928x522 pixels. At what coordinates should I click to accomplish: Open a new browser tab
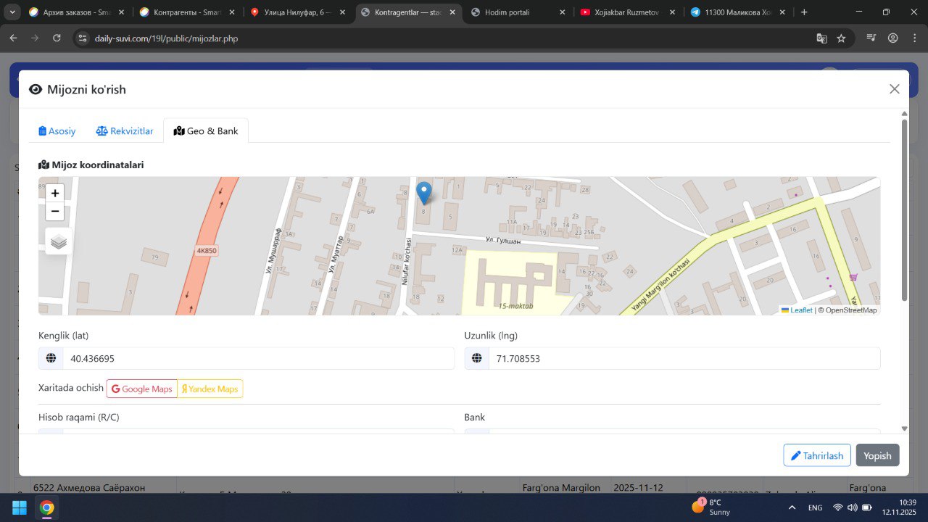pos(804,12)
